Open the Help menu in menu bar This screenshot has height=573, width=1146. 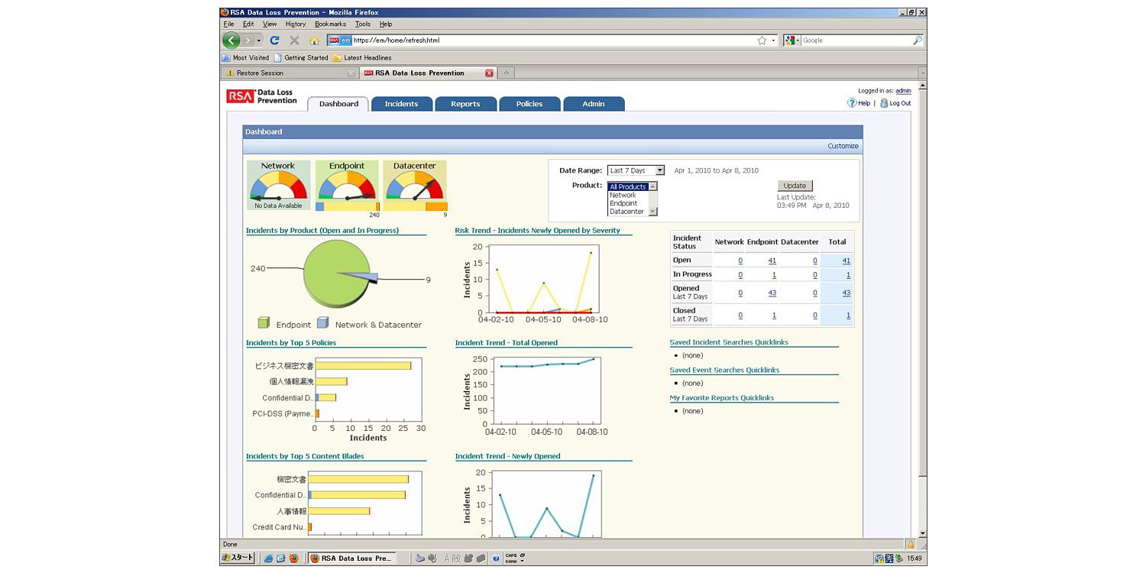point(386,24)
